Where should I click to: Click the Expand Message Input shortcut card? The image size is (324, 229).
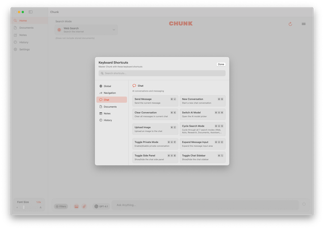tap(203, 144)
